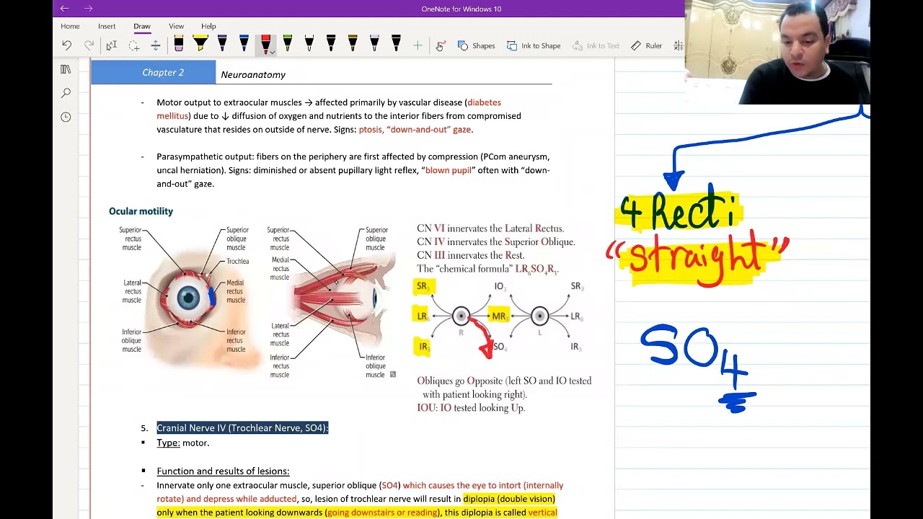Viewport: 923px width, 519px height.
Task: Open the Help tab
Action: [x=208, y=26]
